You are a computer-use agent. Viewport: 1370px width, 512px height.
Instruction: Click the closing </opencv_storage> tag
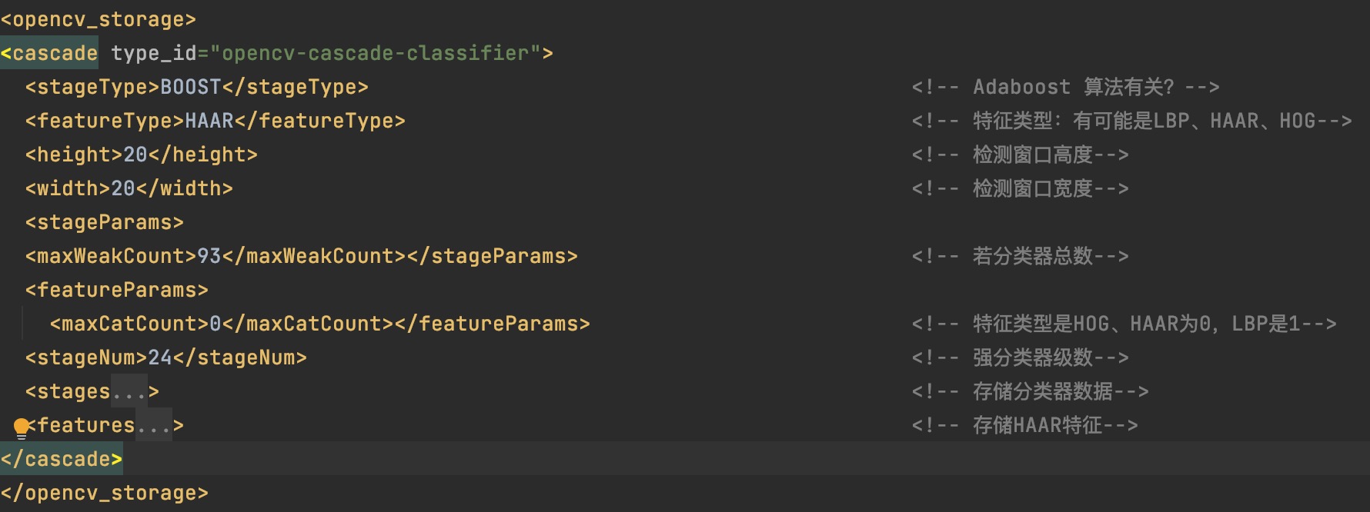(x=105, y=494)
